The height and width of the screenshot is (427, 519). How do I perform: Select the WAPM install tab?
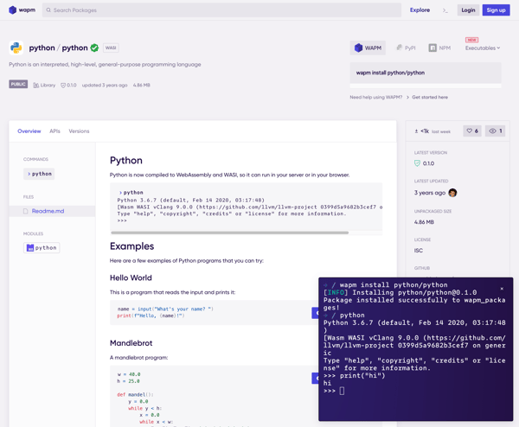(368, 48)
